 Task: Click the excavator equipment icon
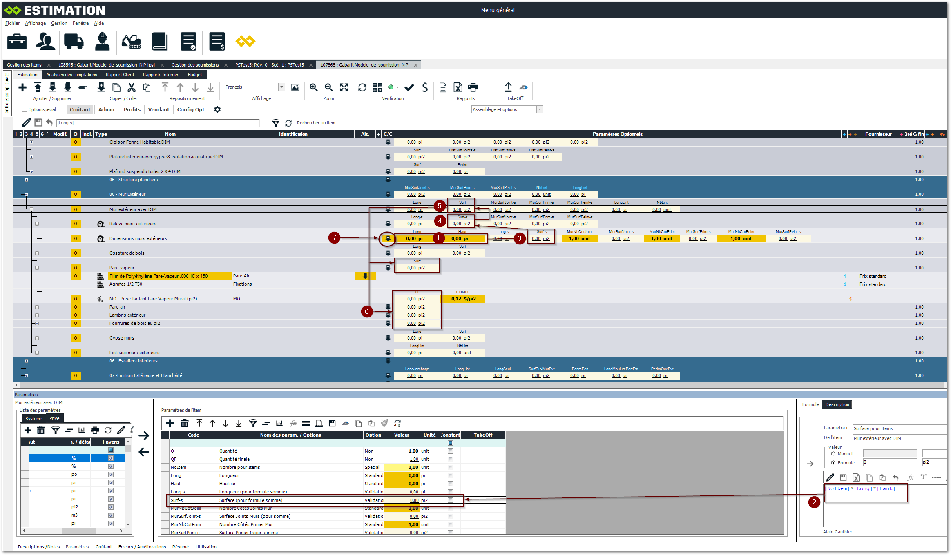pos(131,42)
